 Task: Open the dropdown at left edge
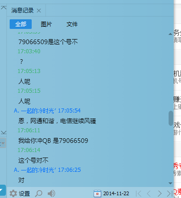click(3, 143)
